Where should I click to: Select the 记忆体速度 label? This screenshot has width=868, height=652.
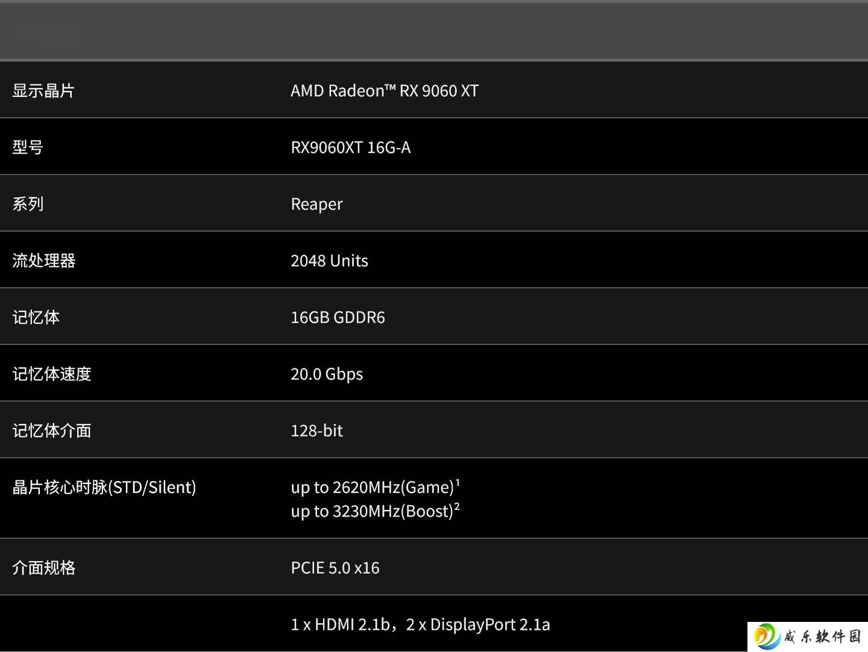(x=52, y=374)
